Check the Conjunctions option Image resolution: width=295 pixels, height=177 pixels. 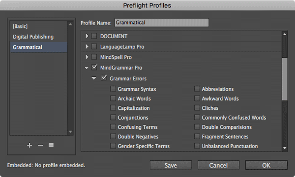pyautogui.click(x=113, y=117)
